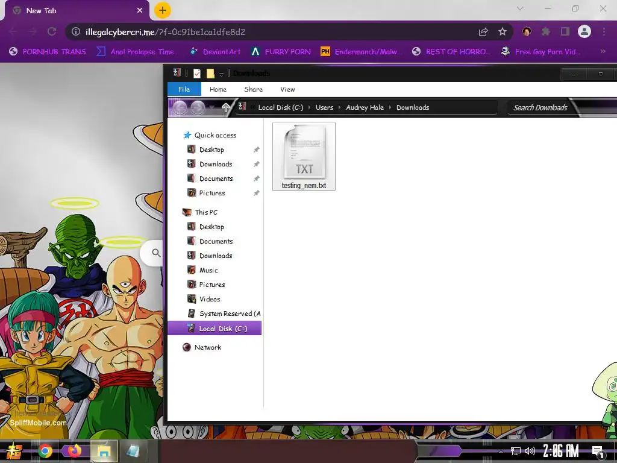The image size is (617, 463).
Task: Launch Firefox from the taskbar
Action: (x=74, y=451)
